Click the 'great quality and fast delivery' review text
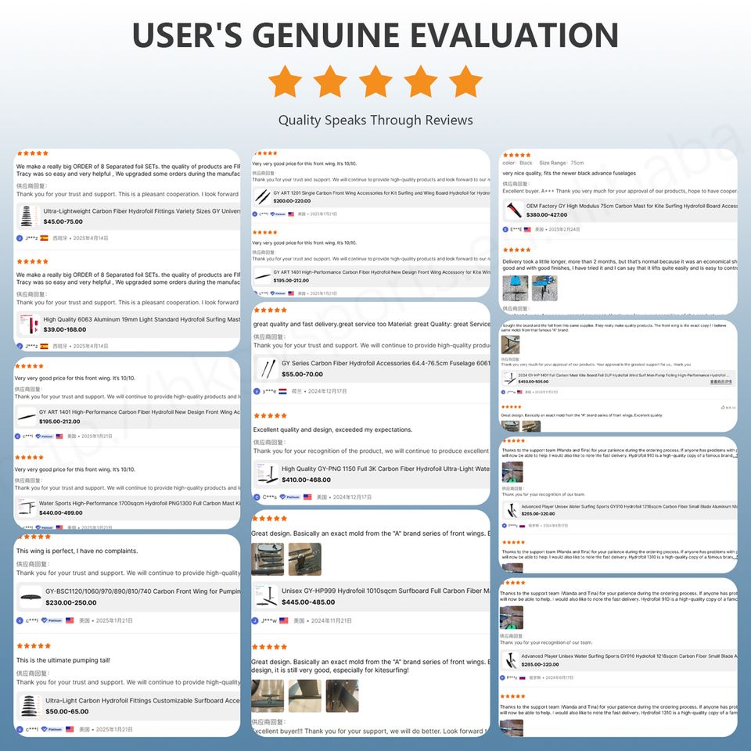 (x=372, y=324)
